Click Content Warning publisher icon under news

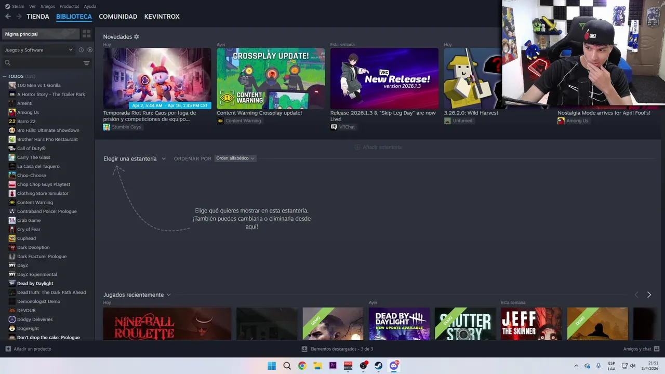220,121
